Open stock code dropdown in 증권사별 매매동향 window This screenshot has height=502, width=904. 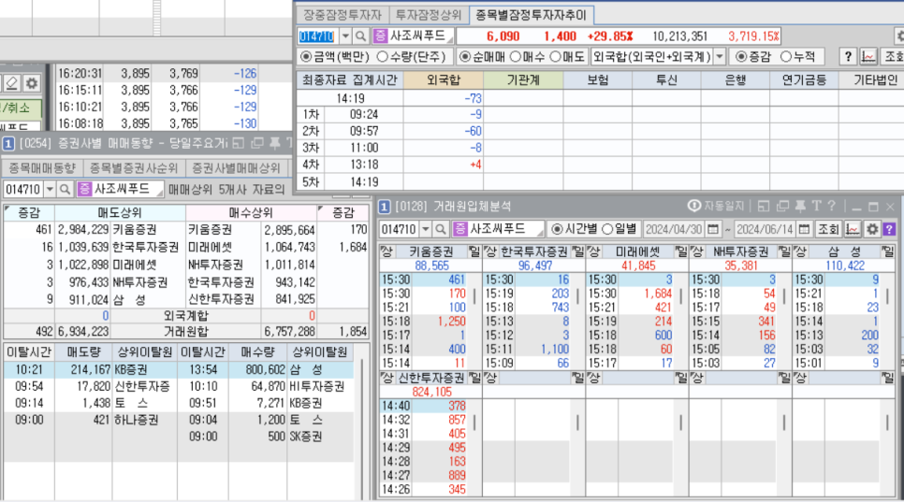point(50,189)
